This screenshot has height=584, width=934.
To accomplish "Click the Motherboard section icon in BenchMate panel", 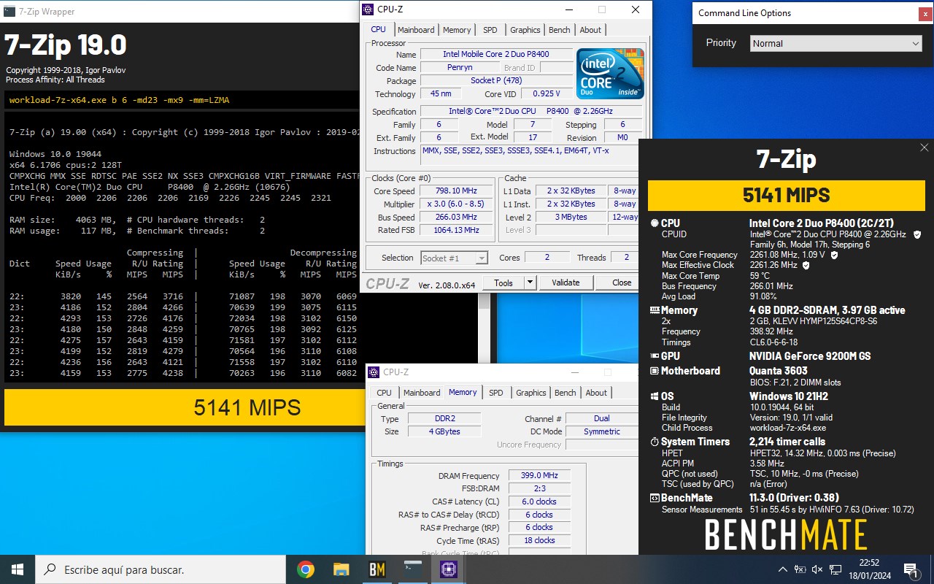I will click(655, 371).
